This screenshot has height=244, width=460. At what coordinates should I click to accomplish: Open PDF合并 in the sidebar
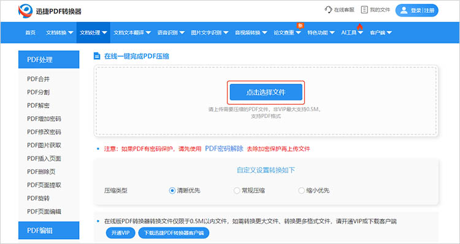click(x=39, y=79)
